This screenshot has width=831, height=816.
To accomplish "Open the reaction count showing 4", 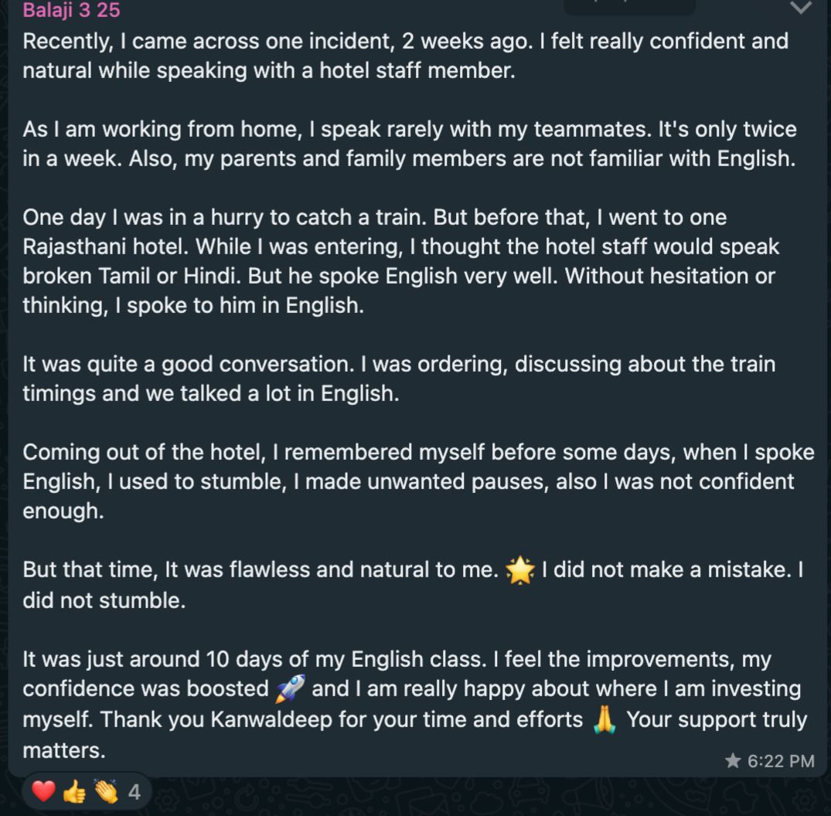I will point(134,792).
